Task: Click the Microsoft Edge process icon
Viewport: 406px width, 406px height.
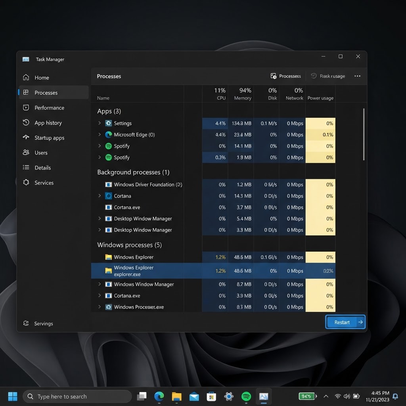Action: coord(109,135)
